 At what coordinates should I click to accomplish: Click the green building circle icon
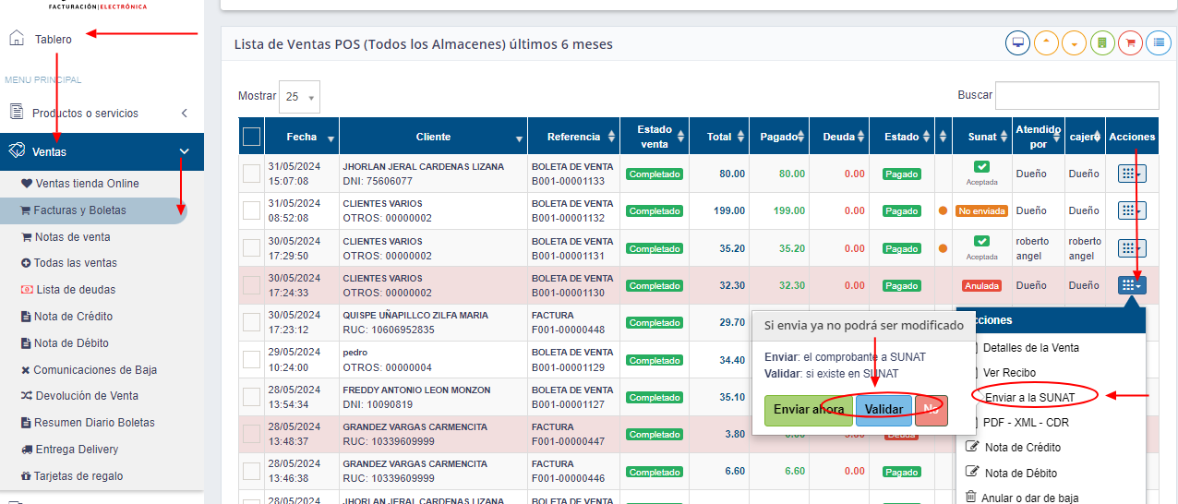[x=1102, y=42]
